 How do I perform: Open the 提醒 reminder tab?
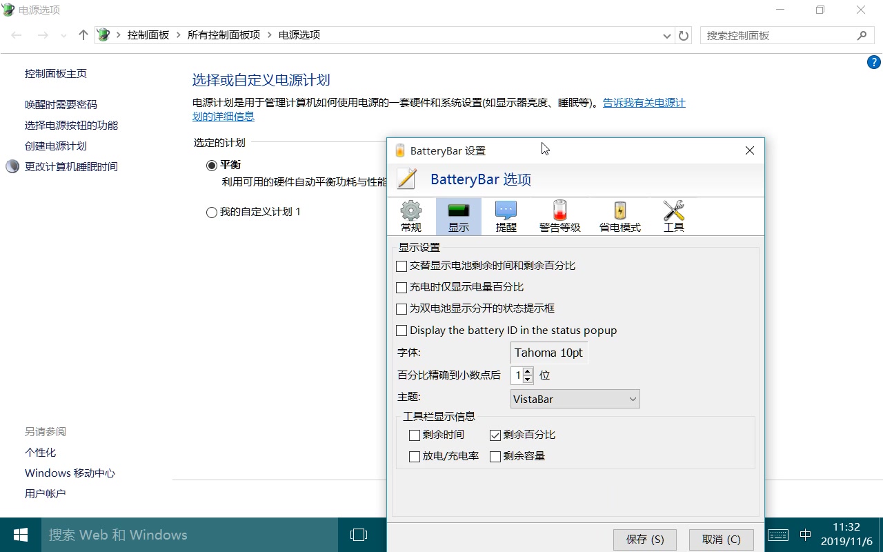[506, 217]
